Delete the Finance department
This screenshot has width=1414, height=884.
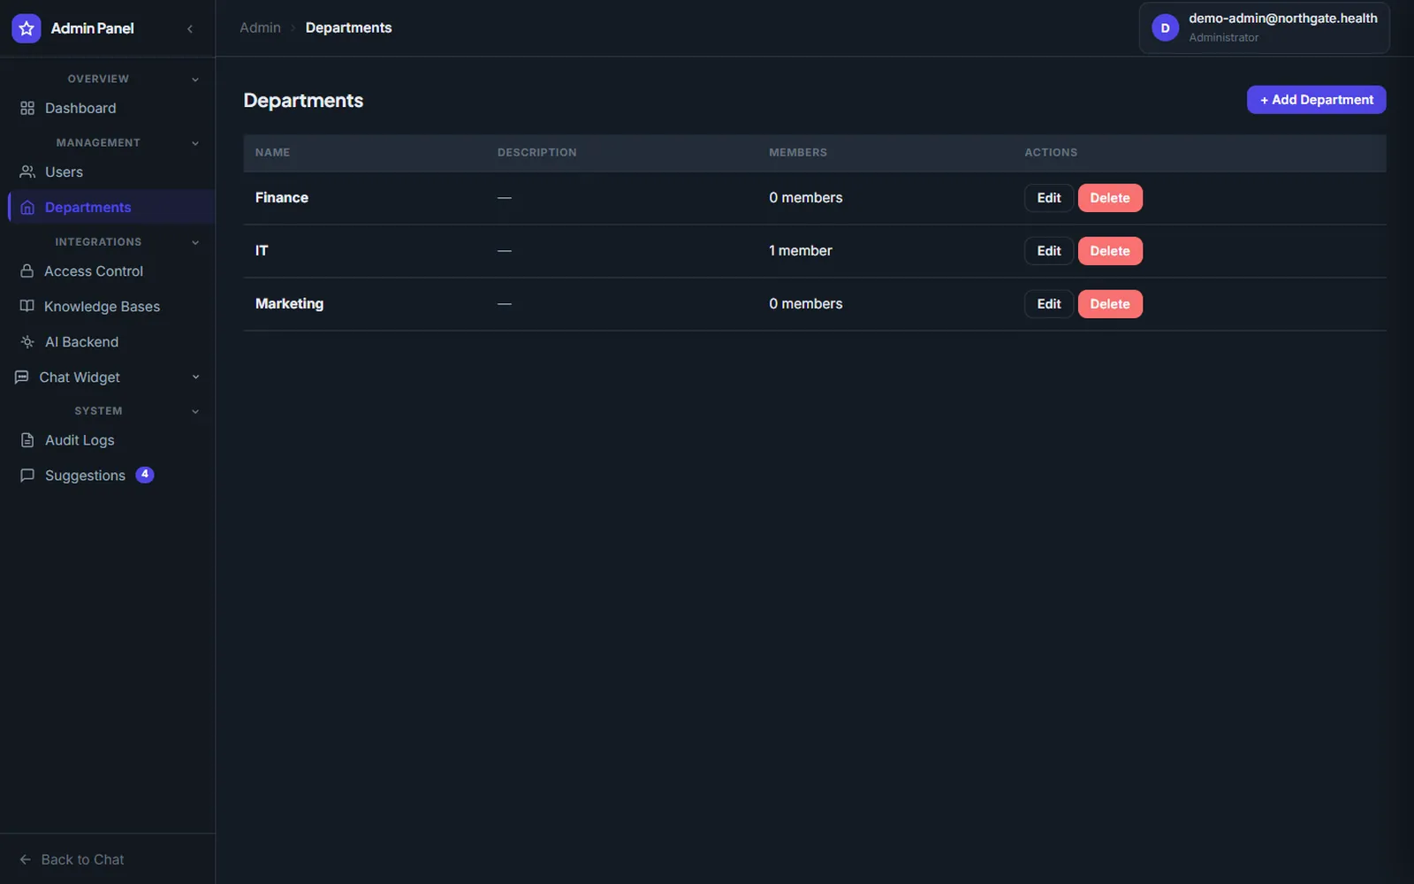tap(1110, 198)
